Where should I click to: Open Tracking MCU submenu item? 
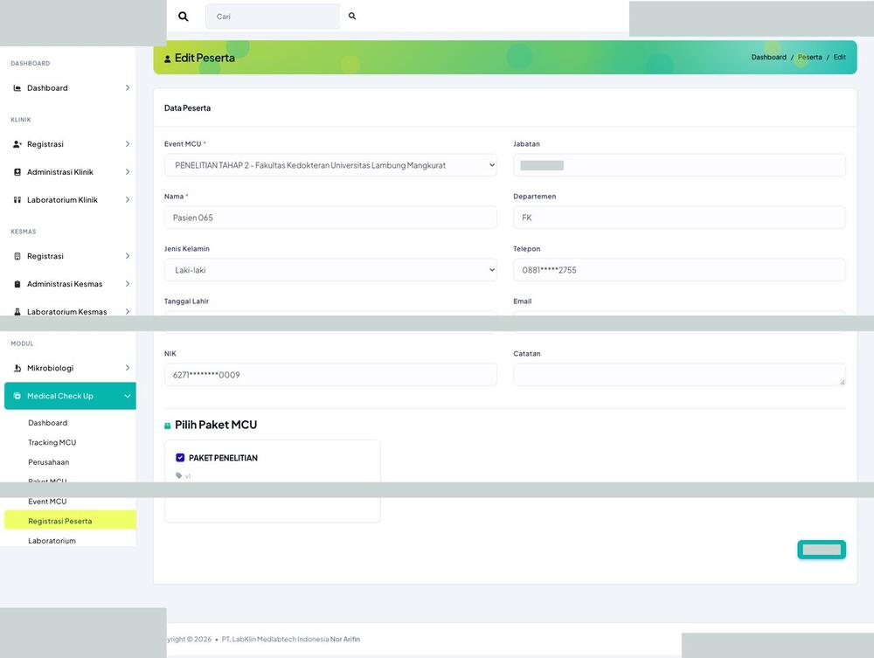click(52, 442)
